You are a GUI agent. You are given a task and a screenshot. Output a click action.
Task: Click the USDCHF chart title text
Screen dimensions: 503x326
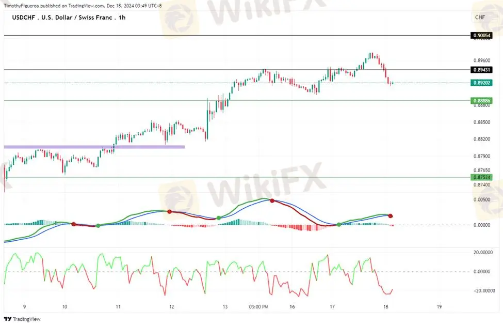(x=69, y=18)
